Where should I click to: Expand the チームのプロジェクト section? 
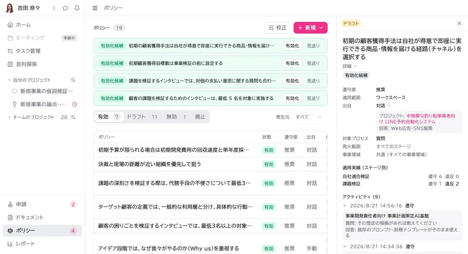click(x=9, y=117)
